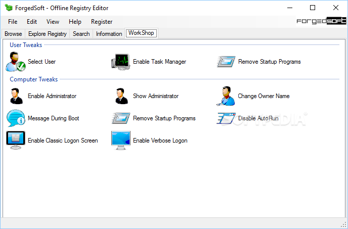The height and width of the screenshot is (229, 348).
Task: Open the Edit menu
Action: (32, 22)
